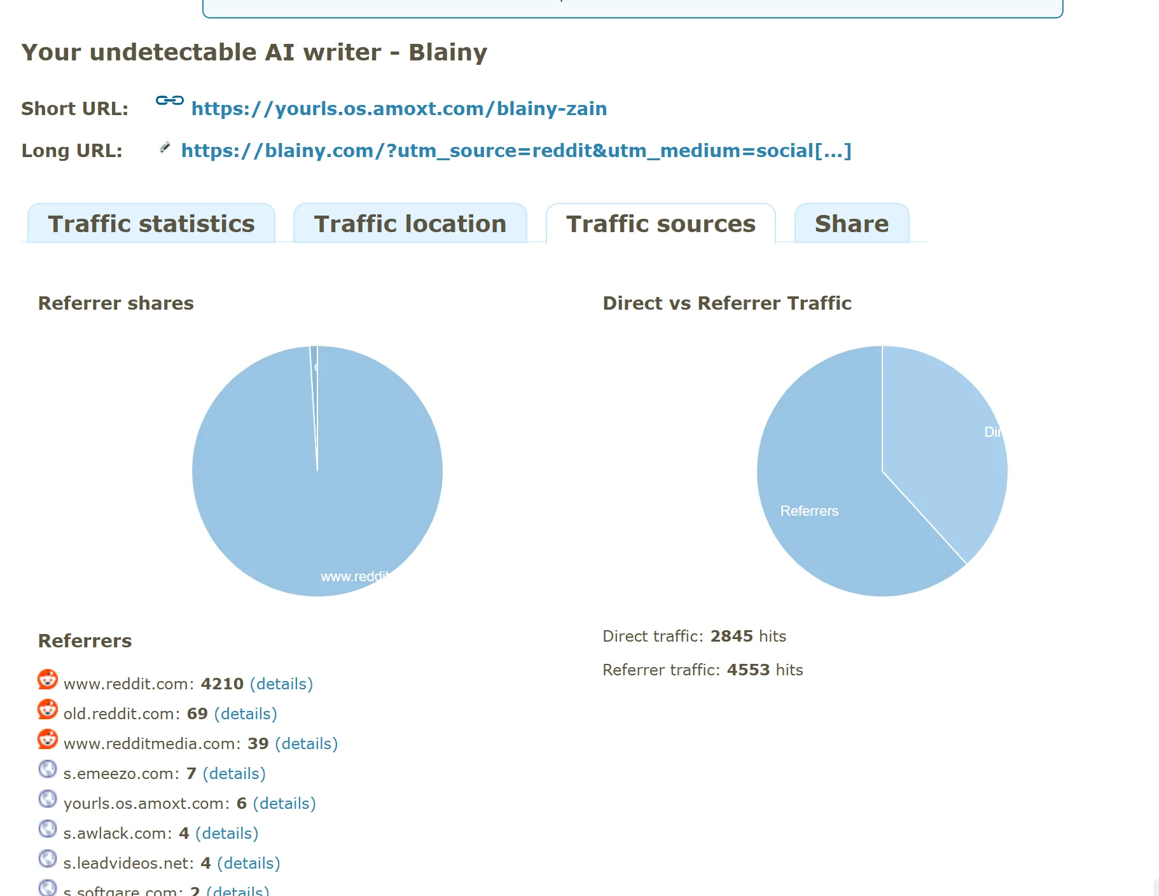Click the reddit icon next to old.reddit.com
1159x896 pixels.
pyautogui.click(x=48, y=709)
